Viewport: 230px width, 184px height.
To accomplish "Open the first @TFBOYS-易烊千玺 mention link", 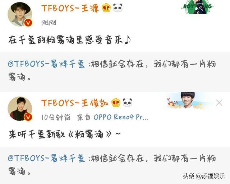I will click(x=46, y=64).
